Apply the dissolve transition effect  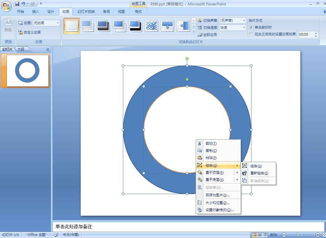(x=151, y=26)
